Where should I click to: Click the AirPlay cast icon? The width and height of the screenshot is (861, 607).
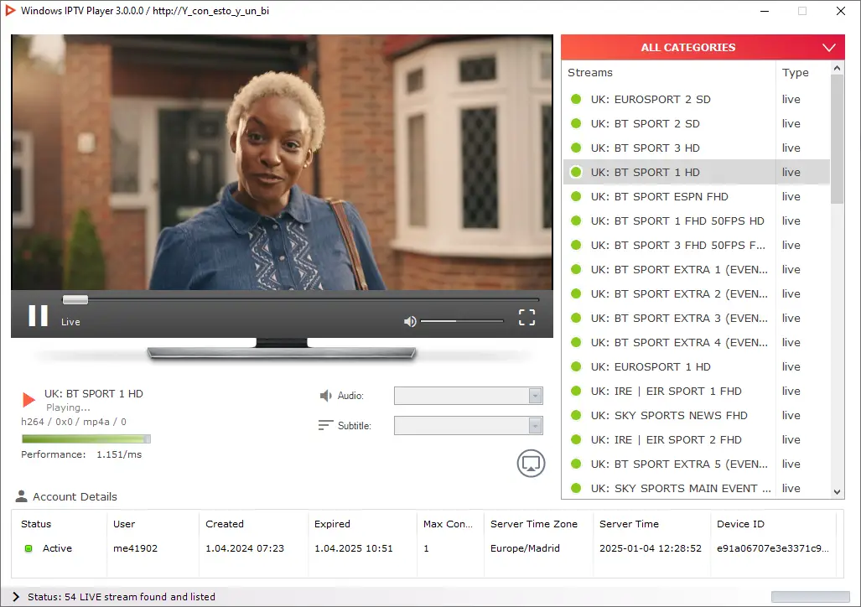click(531, 464)
